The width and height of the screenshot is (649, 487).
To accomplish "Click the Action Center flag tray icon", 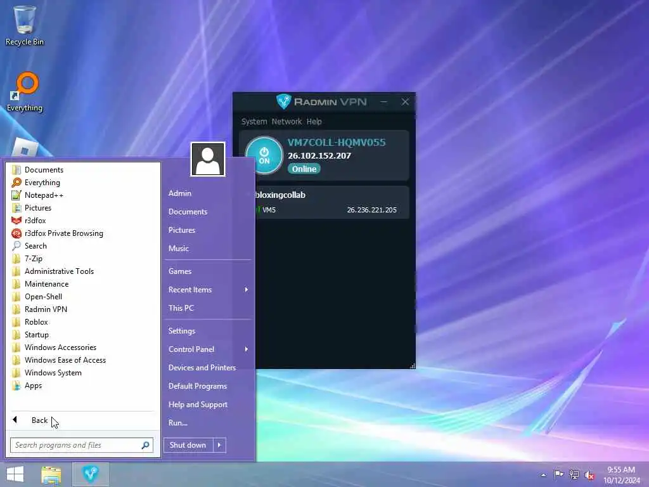I will tap(558, 474).
